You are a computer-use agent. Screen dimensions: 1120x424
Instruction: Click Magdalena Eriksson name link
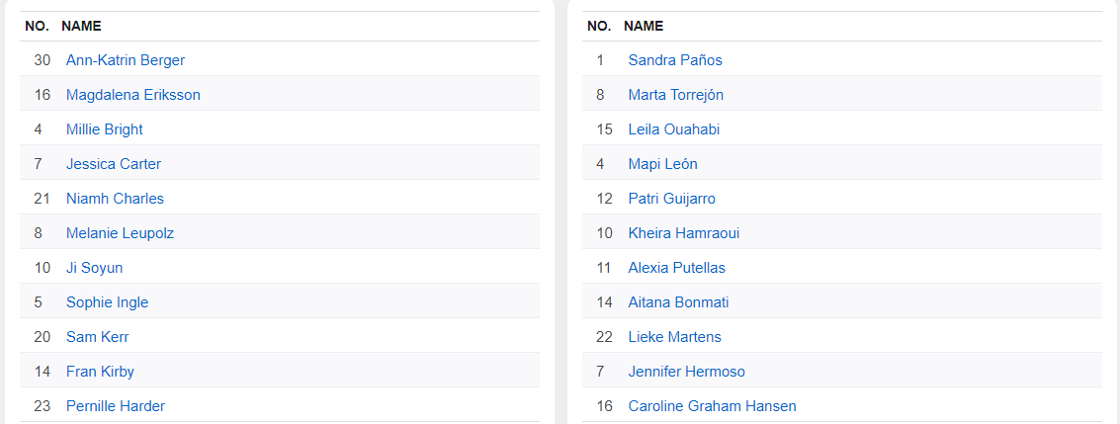pos(132,95)
